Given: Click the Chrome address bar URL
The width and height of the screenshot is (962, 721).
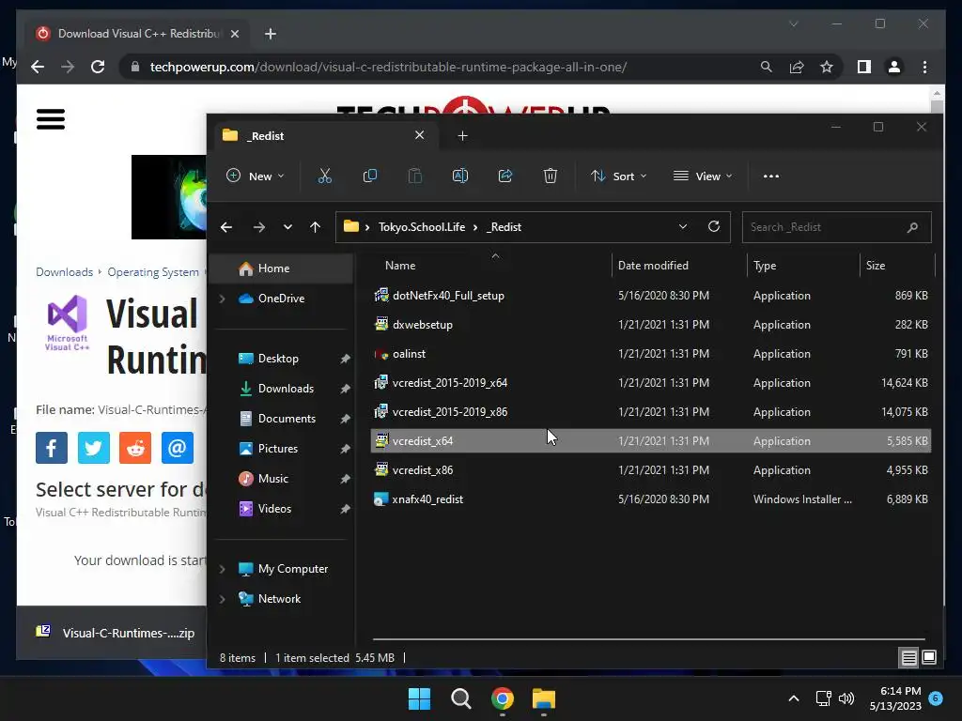Looking at the screenshot, I should [388, 67].
